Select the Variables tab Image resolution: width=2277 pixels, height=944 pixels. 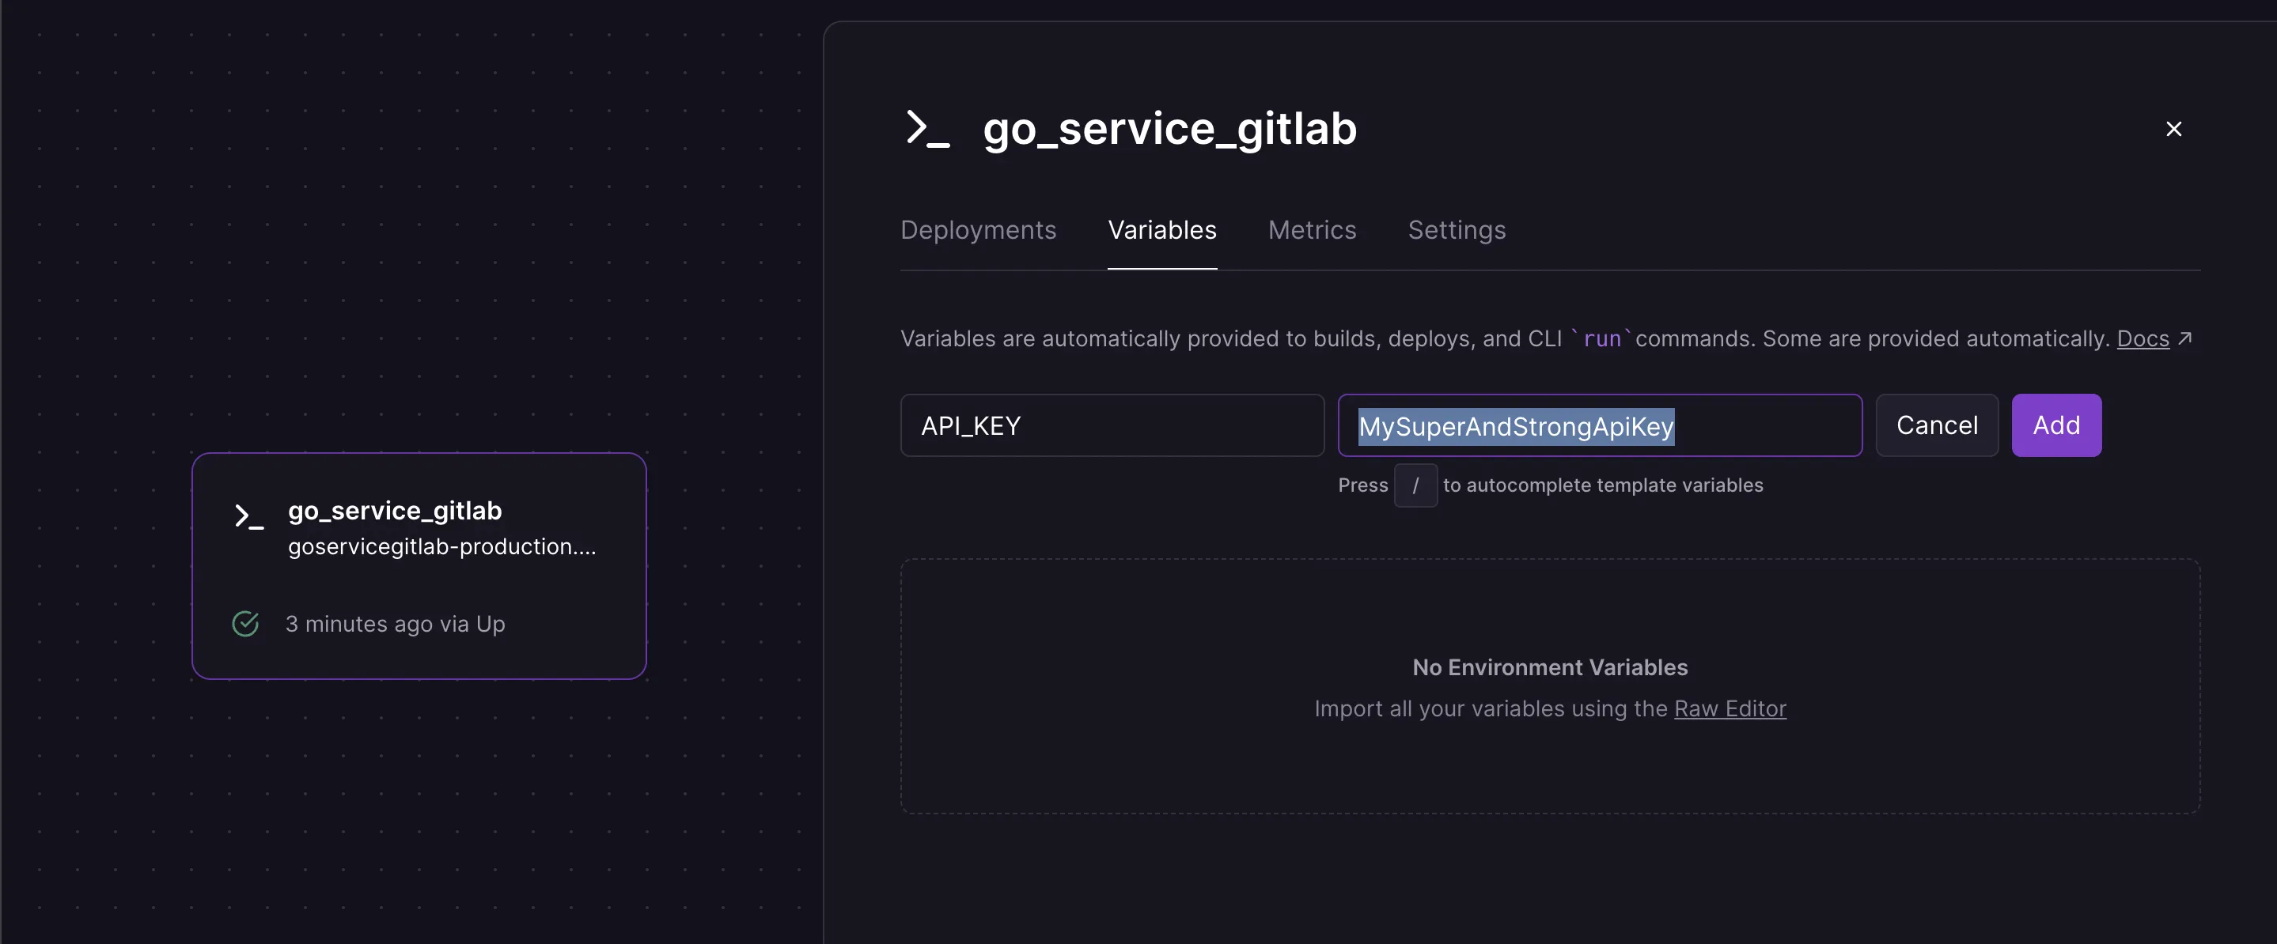pyautogui.click(x=1161, y=229)
